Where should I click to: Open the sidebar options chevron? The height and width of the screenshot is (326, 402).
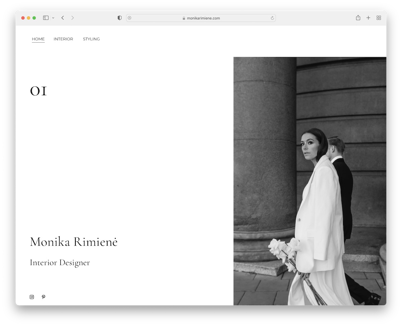53,18
